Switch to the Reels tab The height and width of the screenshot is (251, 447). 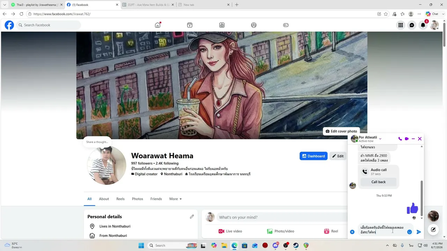coord(120,199)
